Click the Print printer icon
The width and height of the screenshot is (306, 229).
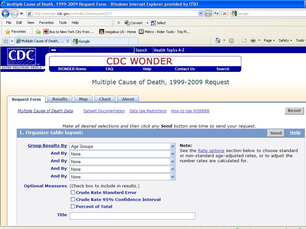pos(253,40)
